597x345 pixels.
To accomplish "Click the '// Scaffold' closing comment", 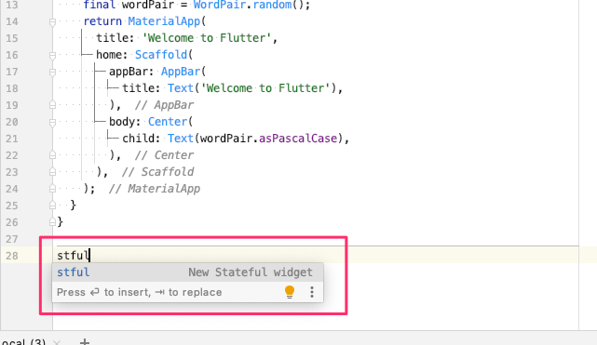I will [158, 172].
